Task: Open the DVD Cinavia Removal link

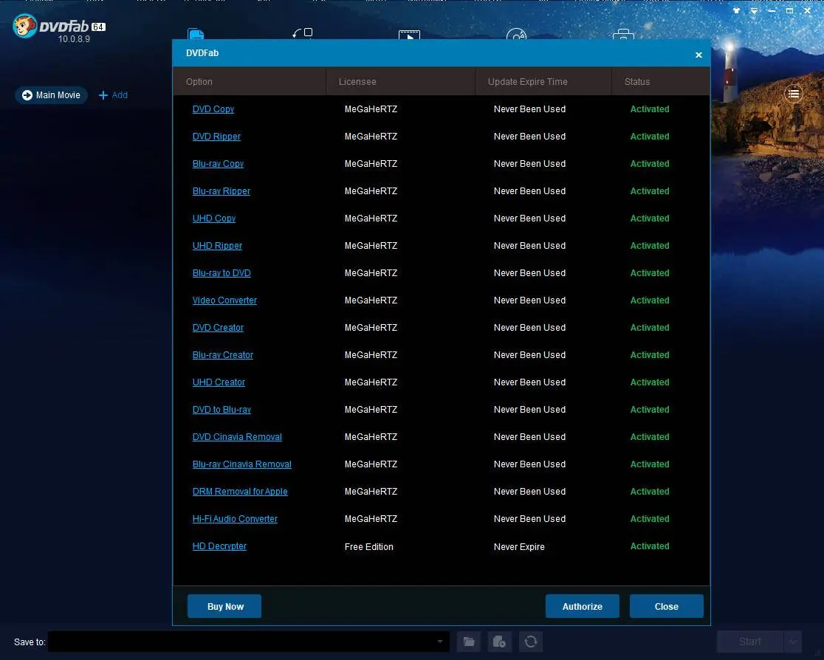Action: 237,437
